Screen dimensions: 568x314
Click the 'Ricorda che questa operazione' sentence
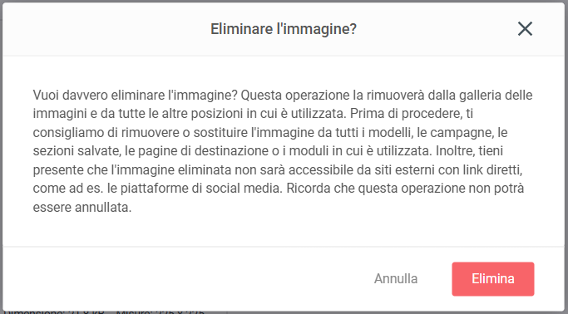[x=375, y=189]
